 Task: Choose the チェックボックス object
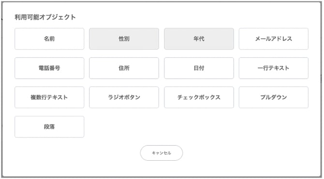coord(199,97)
